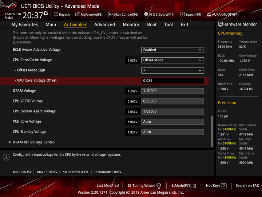Edit CPU Core Voltage Offset field
Screen dimensions: 262x197
tap(172, 81)
